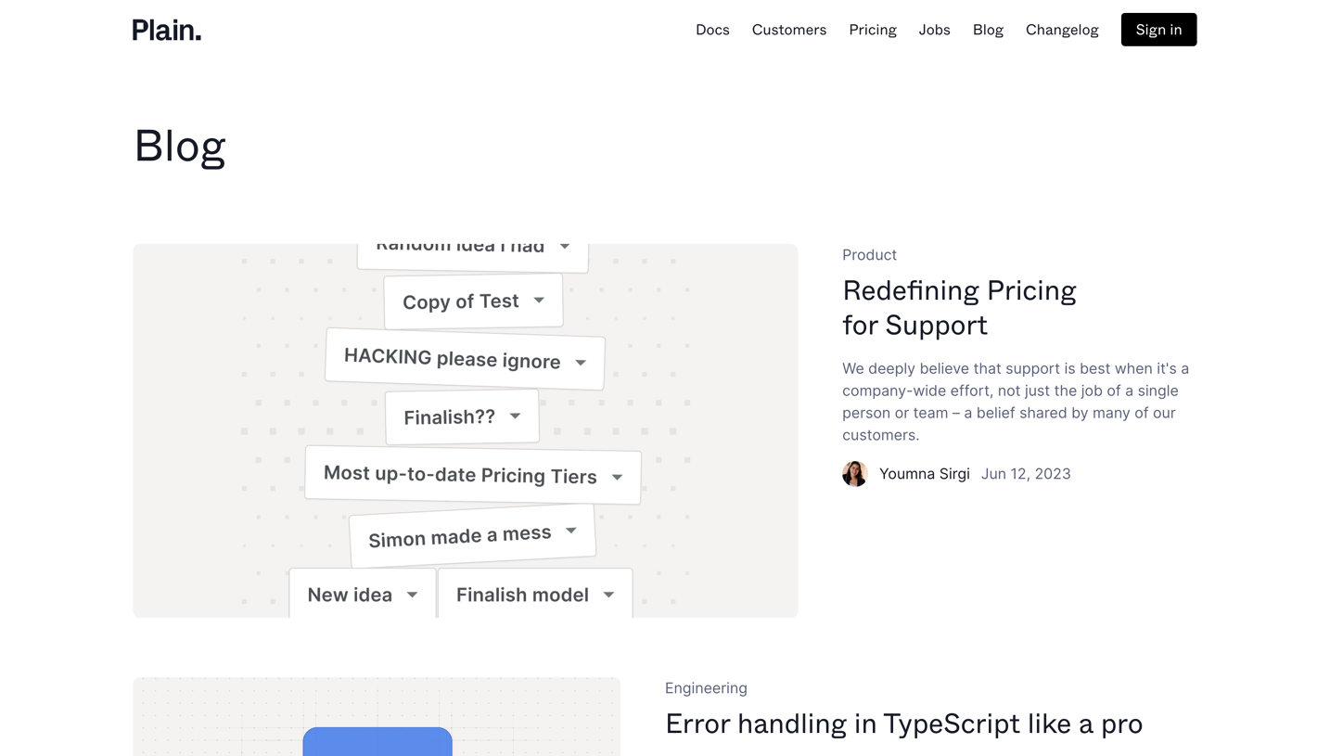
Task: Click the Sign in button
Action: [x=1157, y=29]
